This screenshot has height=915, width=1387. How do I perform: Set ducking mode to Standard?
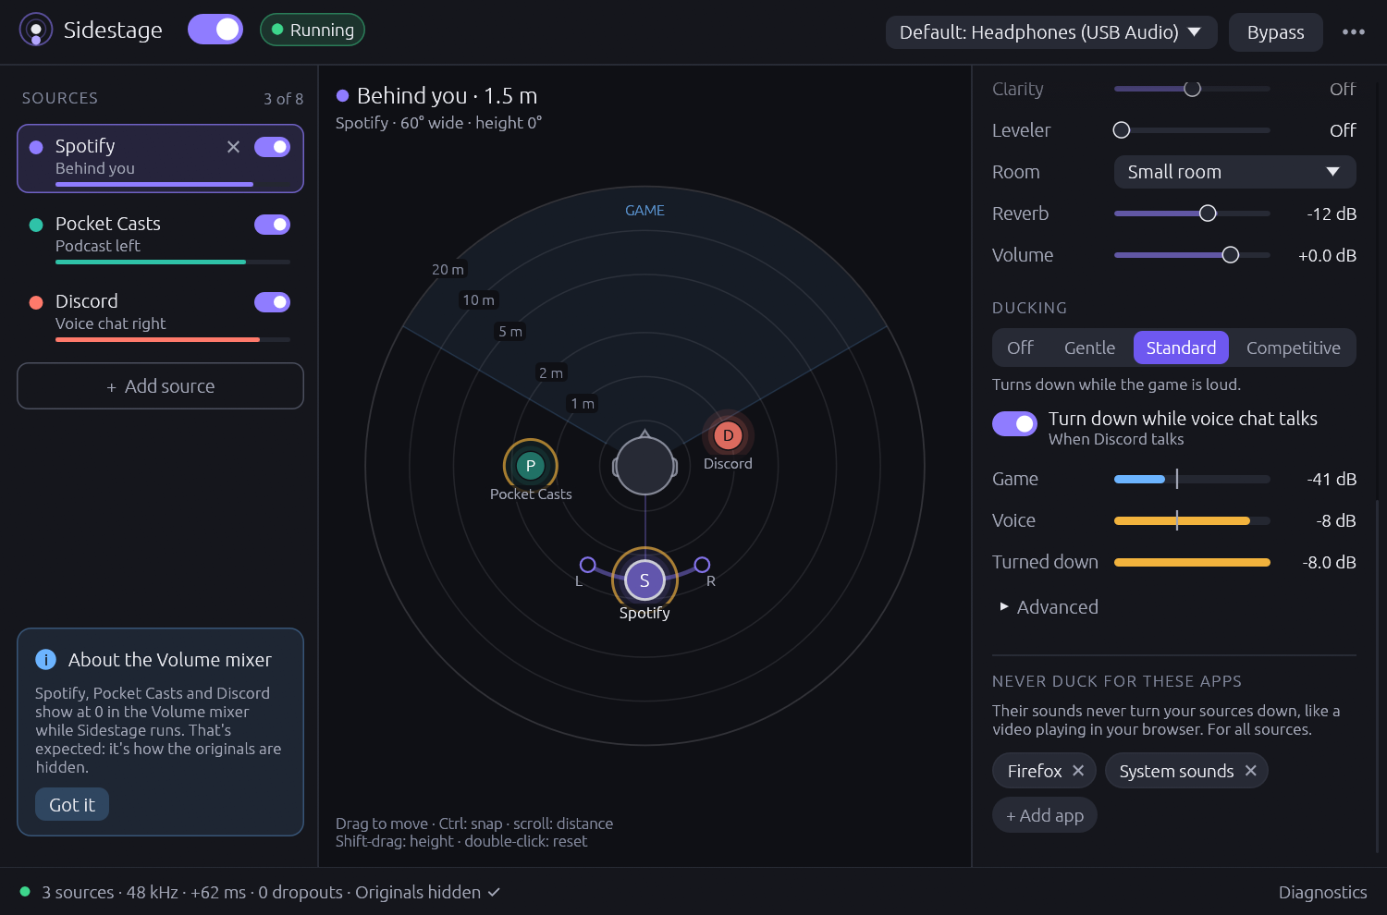pyautogui.click(x=1181, y=348)
